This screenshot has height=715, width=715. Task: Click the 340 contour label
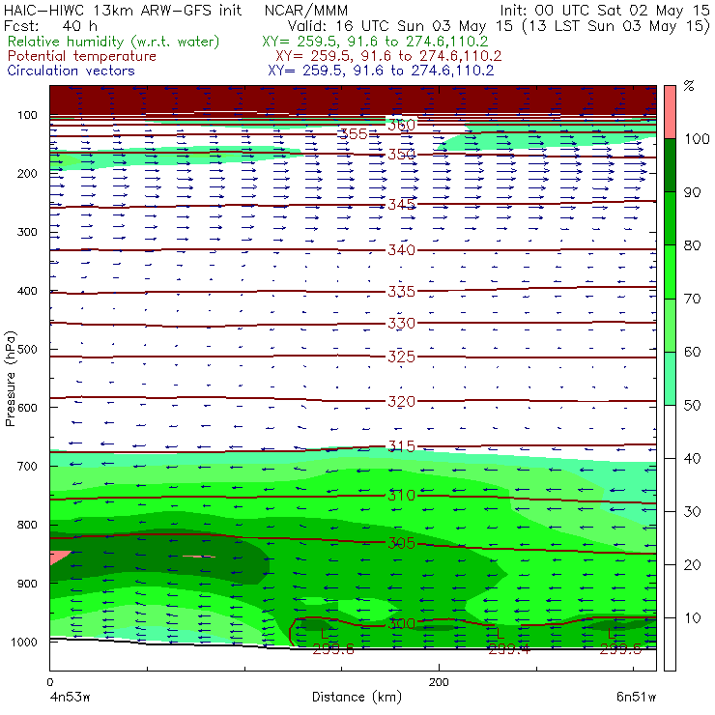(401, 250)
